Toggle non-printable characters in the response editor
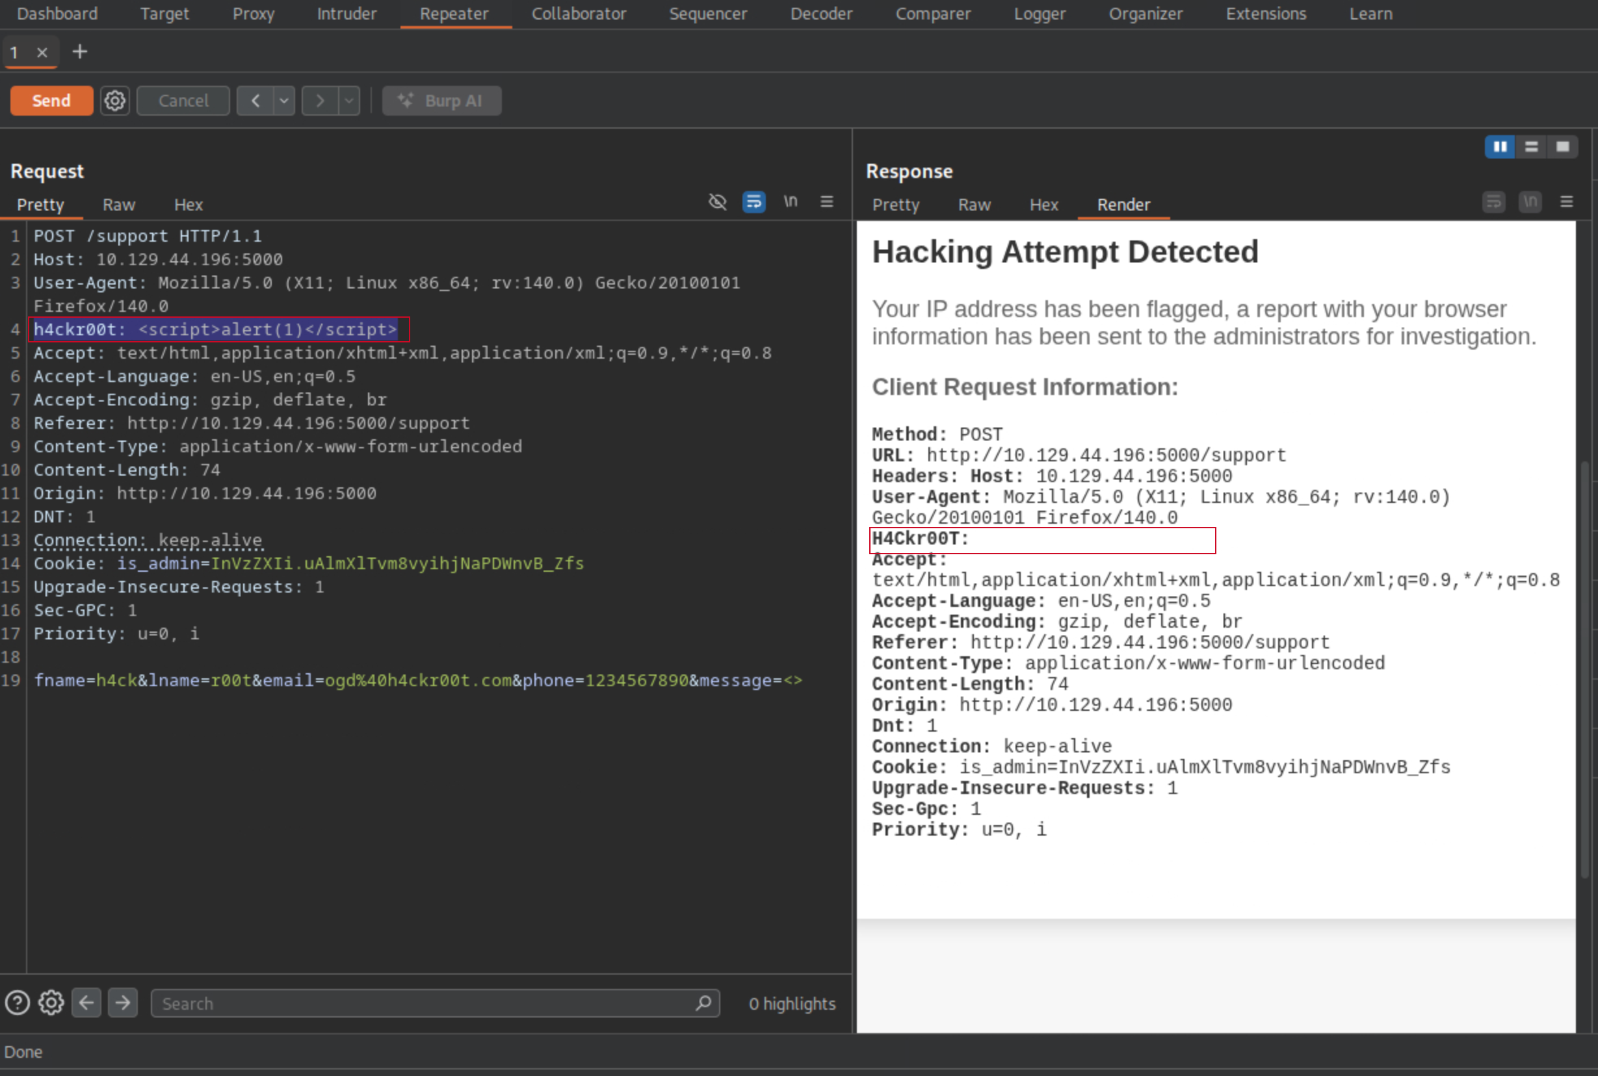This screenshot has height=1076, width=1598. [x=1529, y=201]
